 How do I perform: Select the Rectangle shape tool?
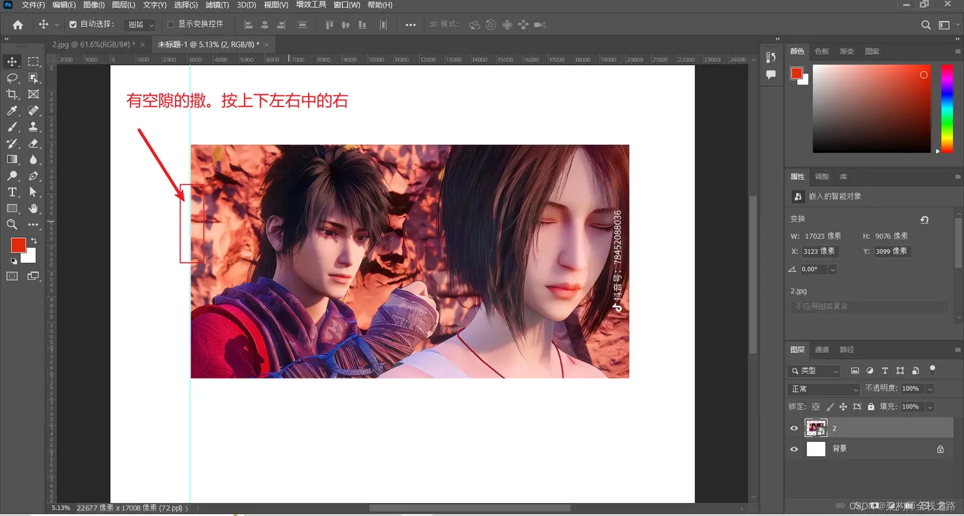[12, 208]
